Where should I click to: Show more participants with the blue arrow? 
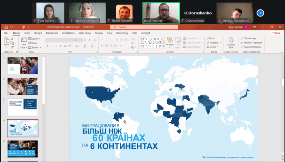click(260, 13)
